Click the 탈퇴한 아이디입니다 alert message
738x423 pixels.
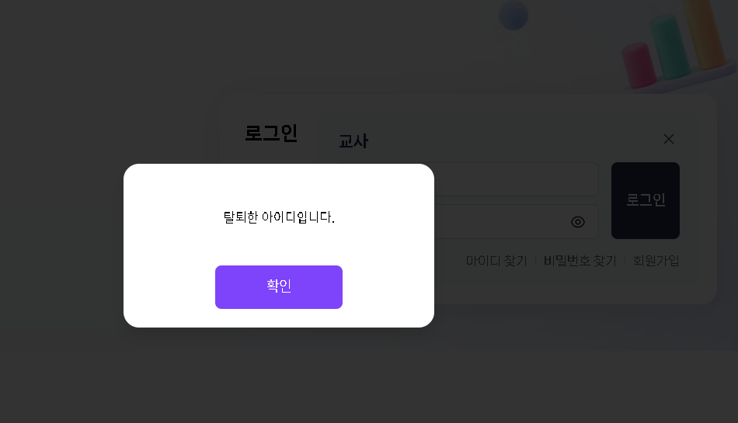[x=279, y=217]
